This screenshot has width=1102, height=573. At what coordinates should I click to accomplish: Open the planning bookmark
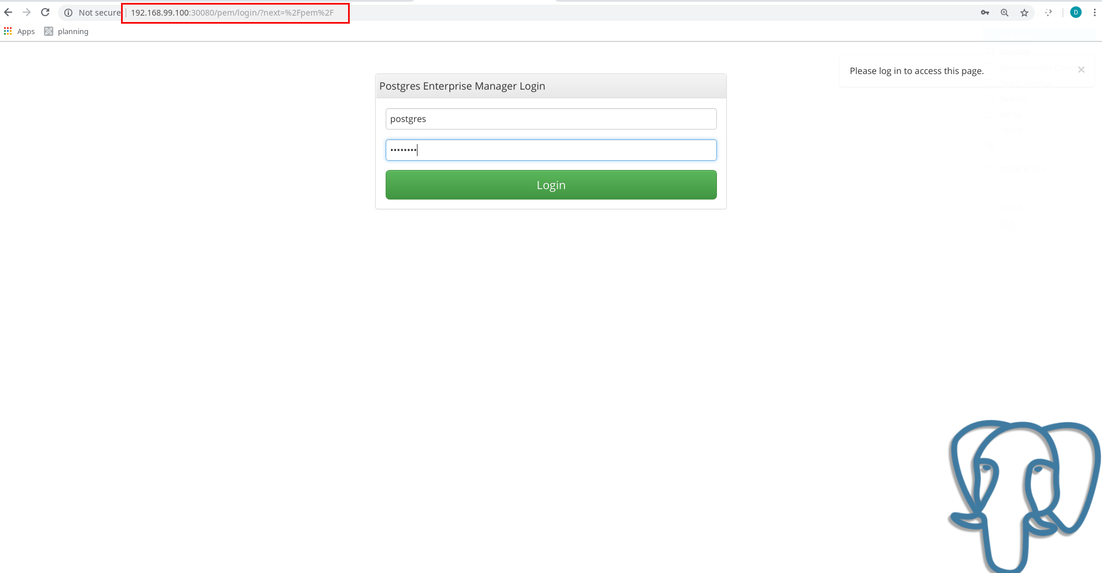tap(67, 31)
